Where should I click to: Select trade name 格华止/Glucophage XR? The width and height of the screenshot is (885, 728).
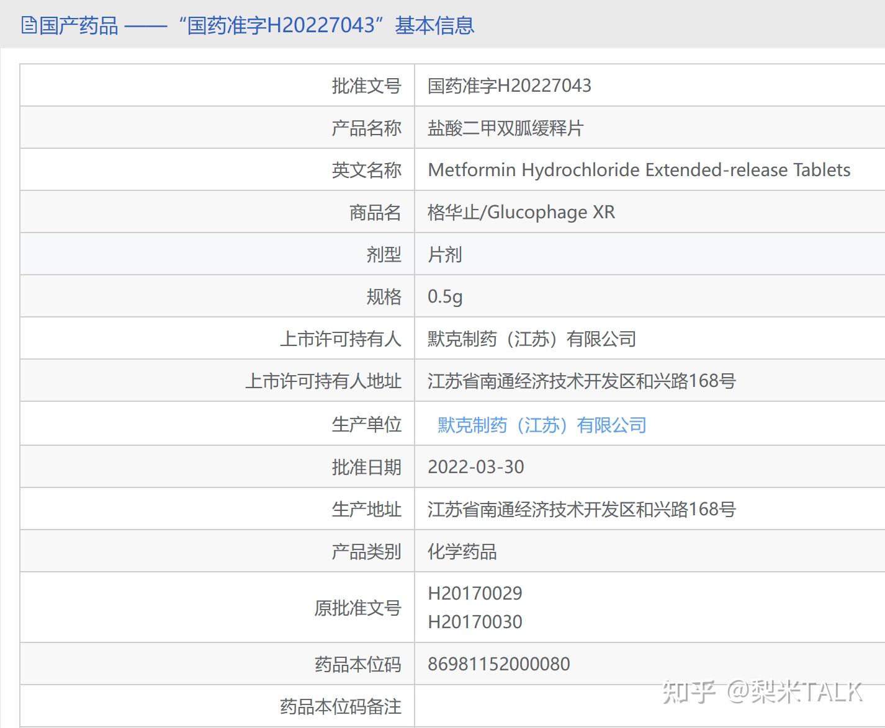(x=521, y=212)
